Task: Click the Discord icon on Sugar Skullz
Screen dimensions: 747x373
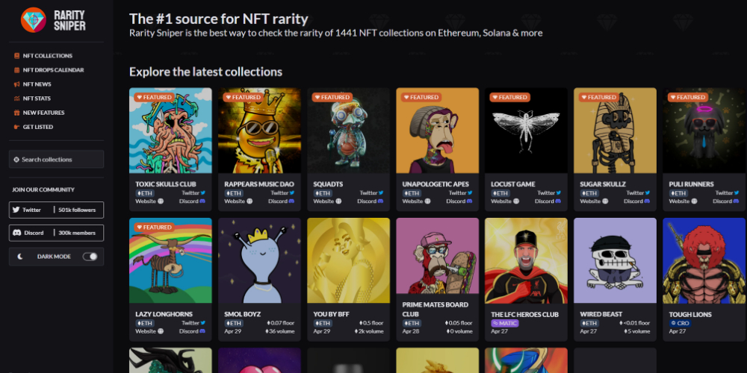Action: click(x=648, y=201)
